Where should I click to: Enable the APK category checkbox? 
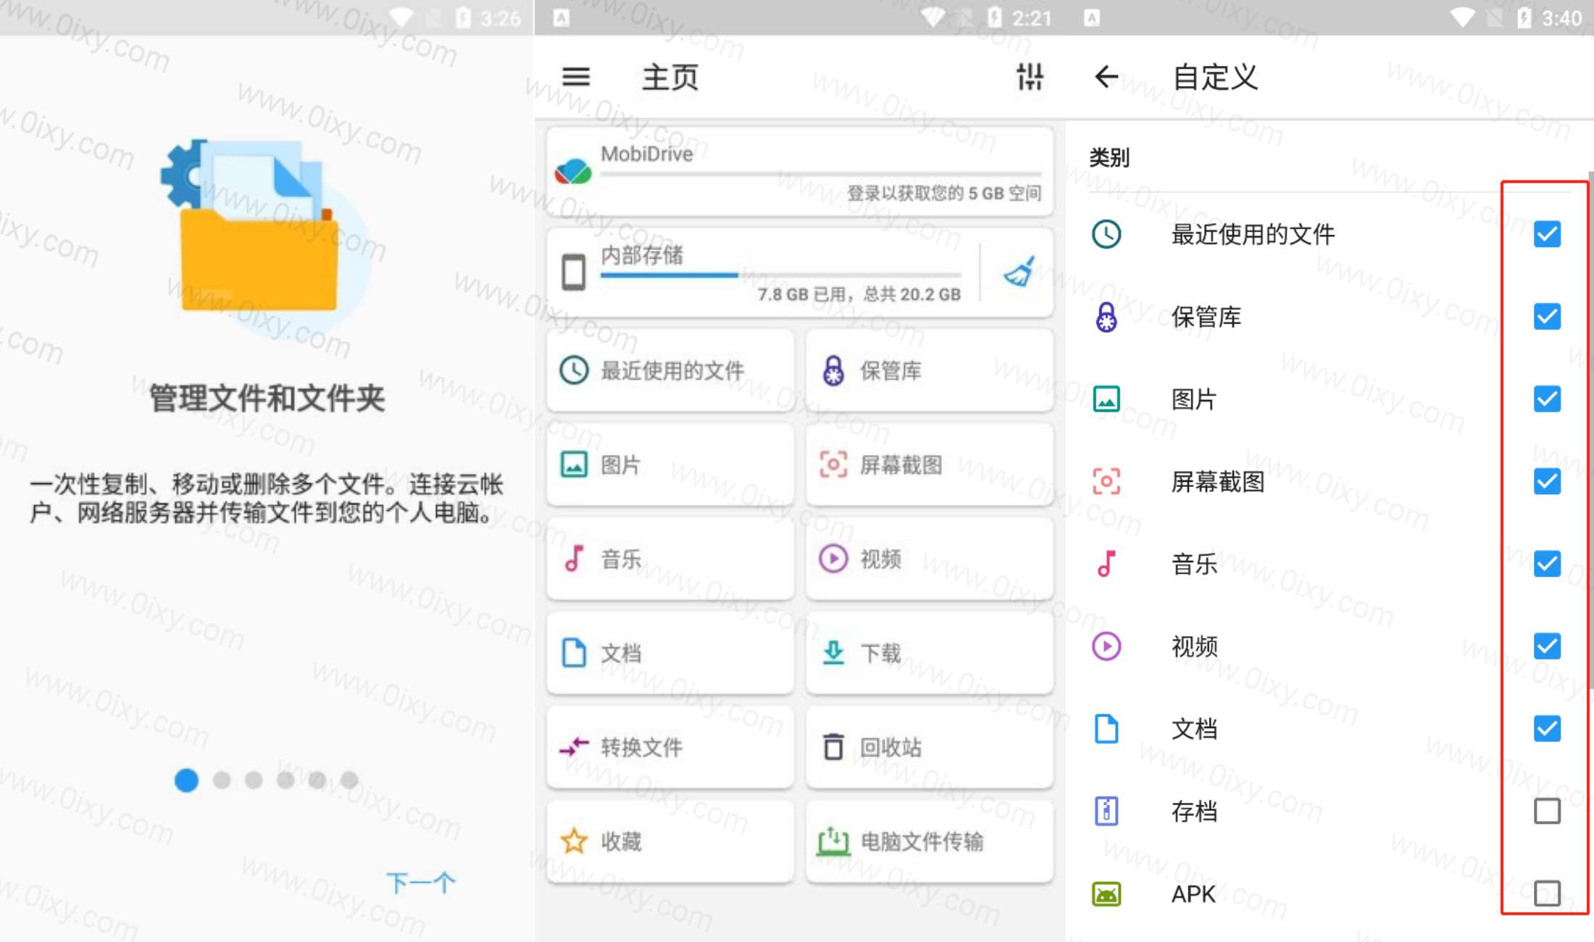[1546, 893]
